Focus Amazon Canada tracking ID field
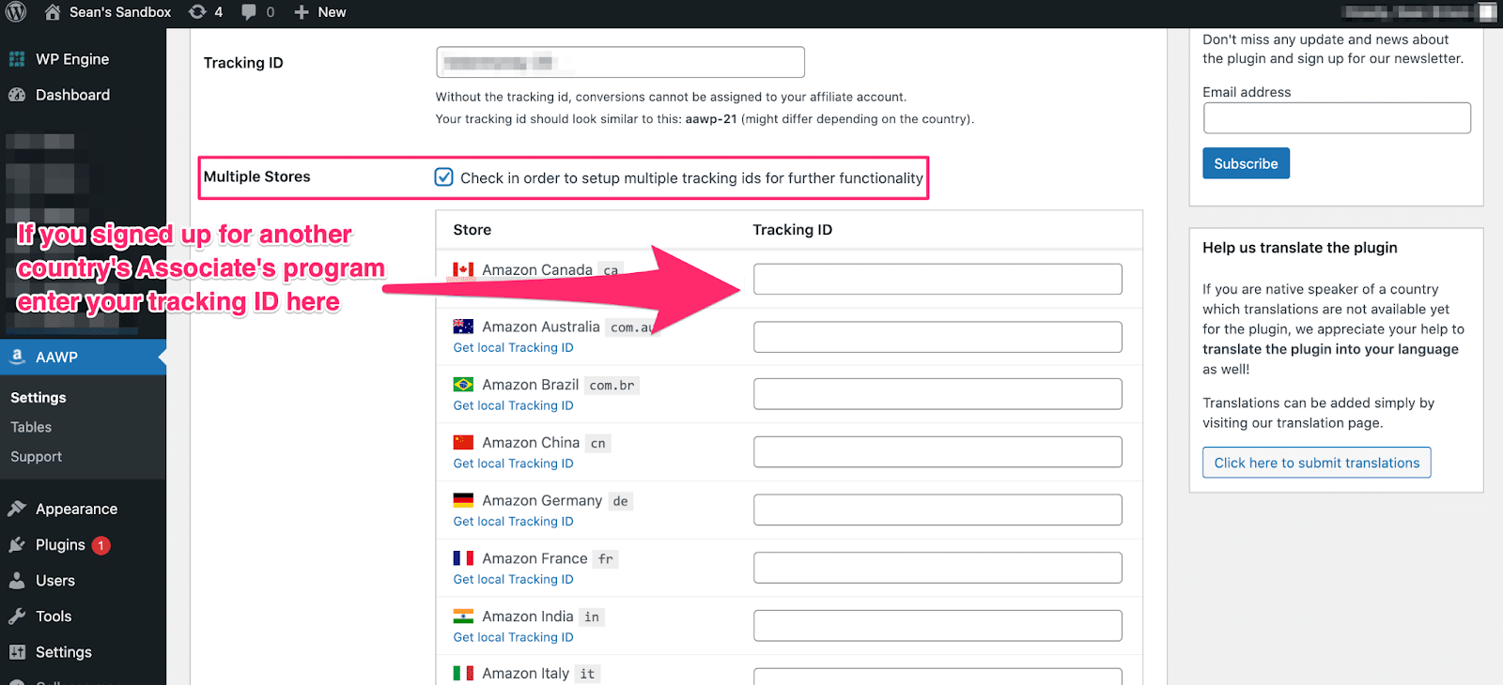This screenshot has height=685, width=1503. [x=937, y=279]
